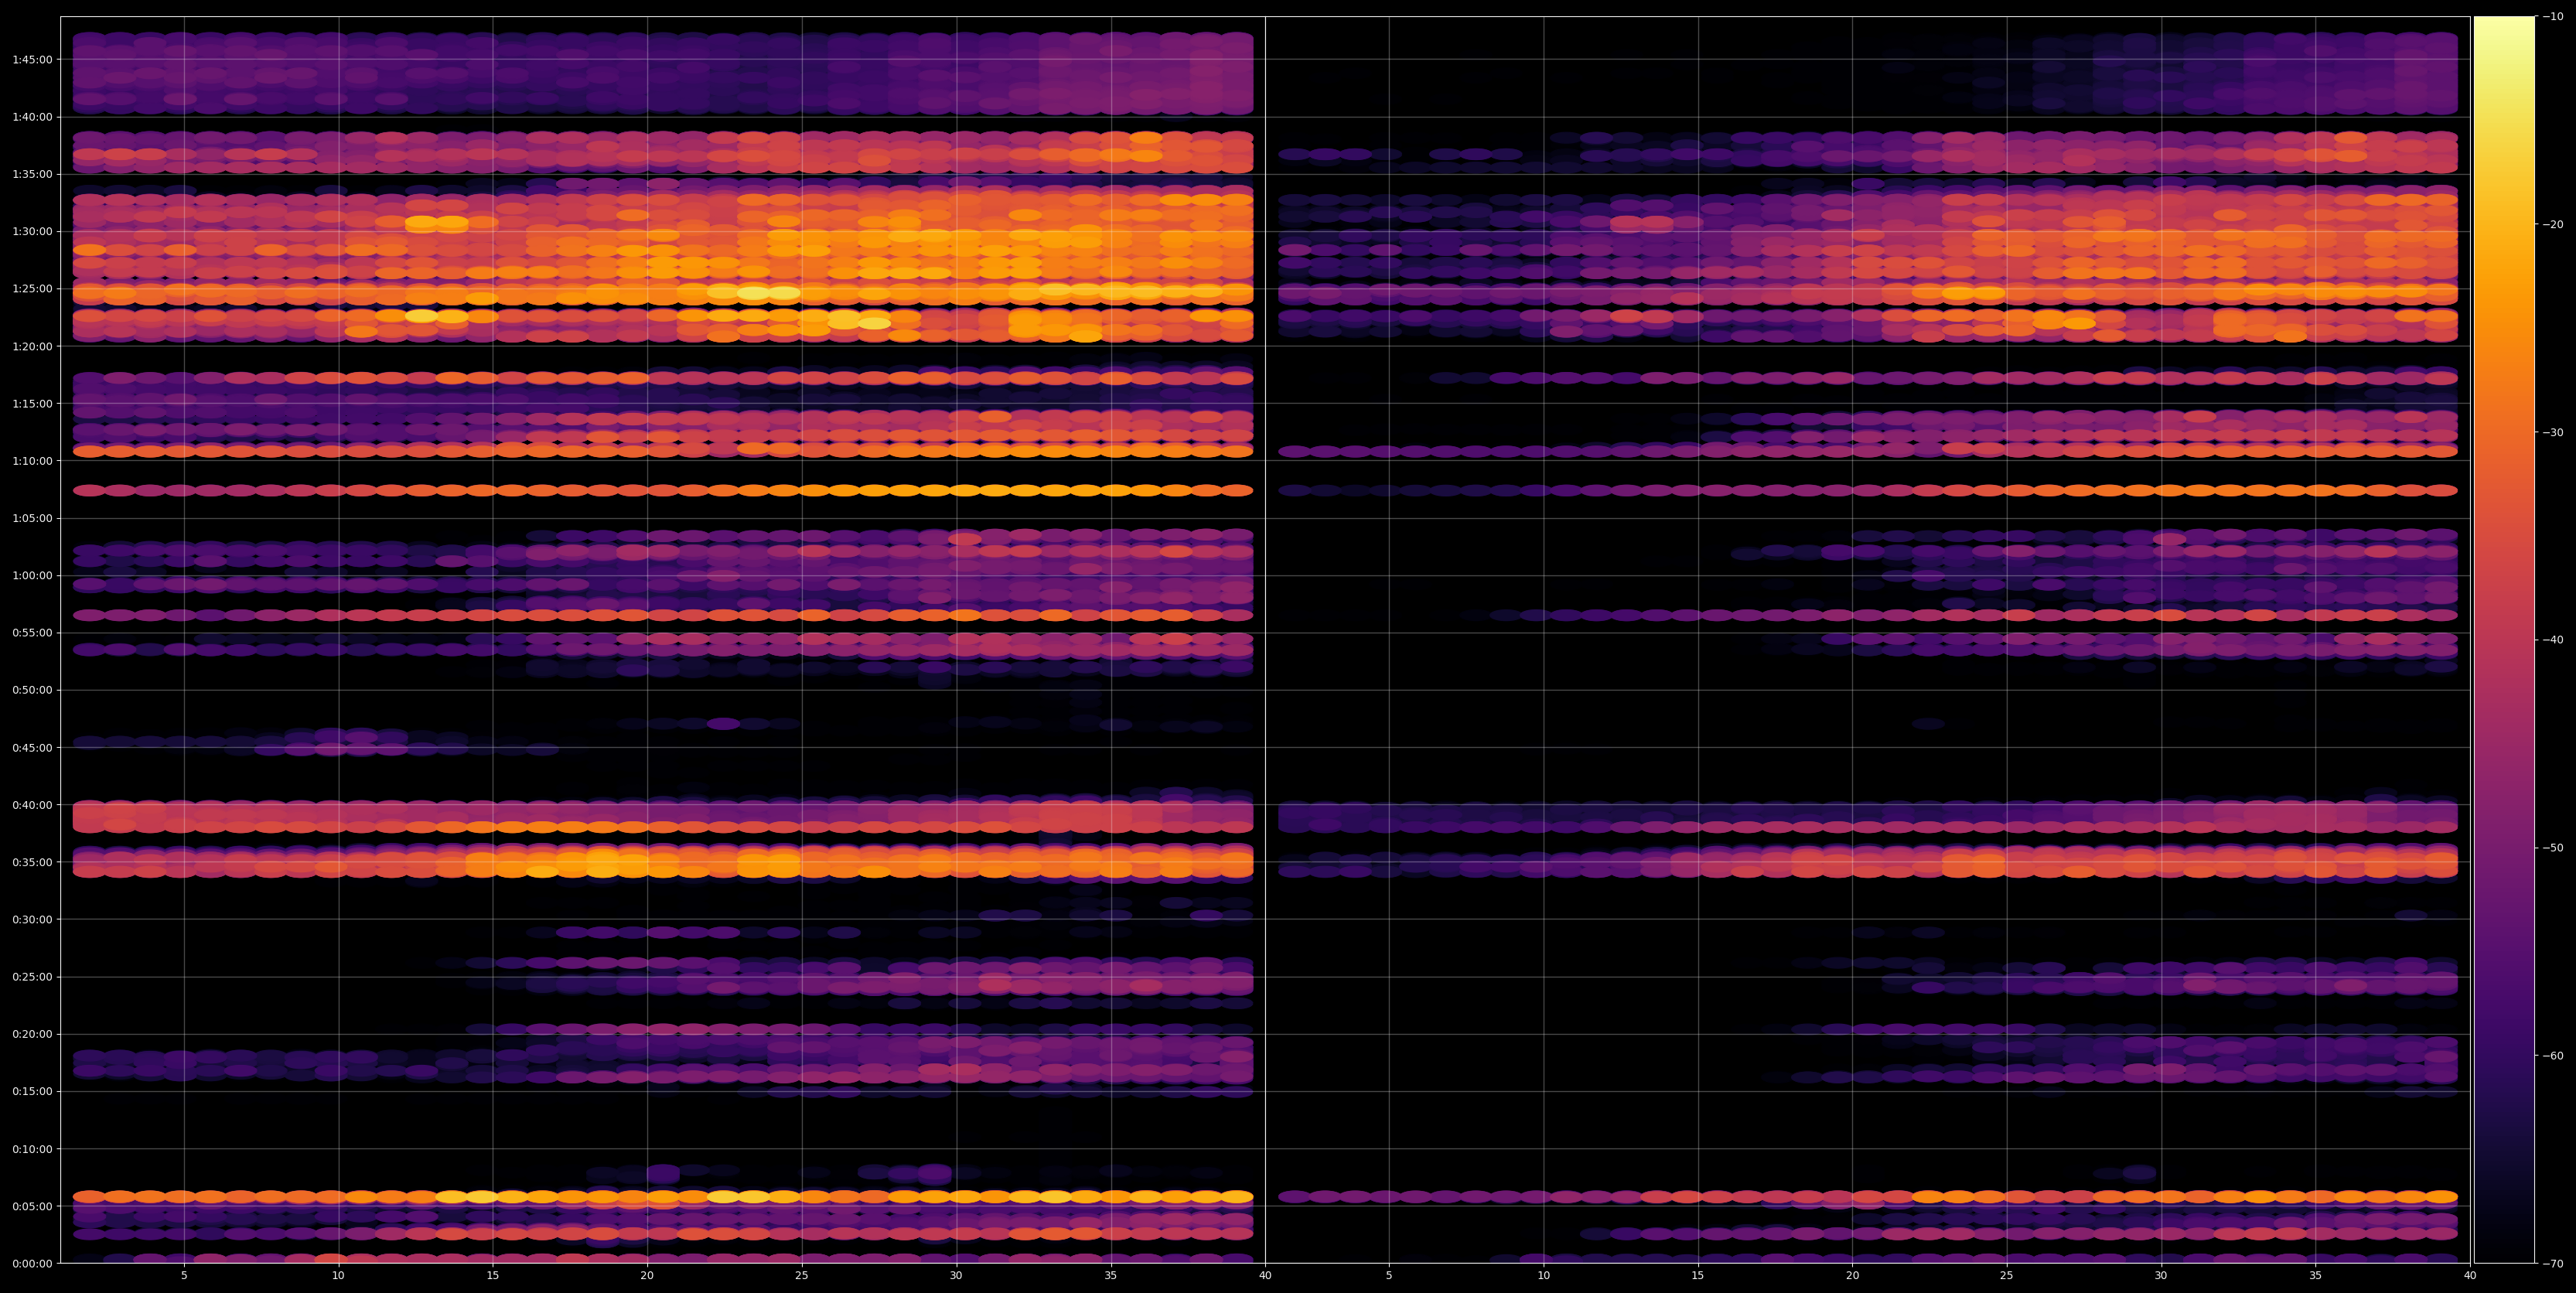2576x1293 pixels.
Task: Select the 0:55:00 y-axis label
Action: tap(32, 633)
